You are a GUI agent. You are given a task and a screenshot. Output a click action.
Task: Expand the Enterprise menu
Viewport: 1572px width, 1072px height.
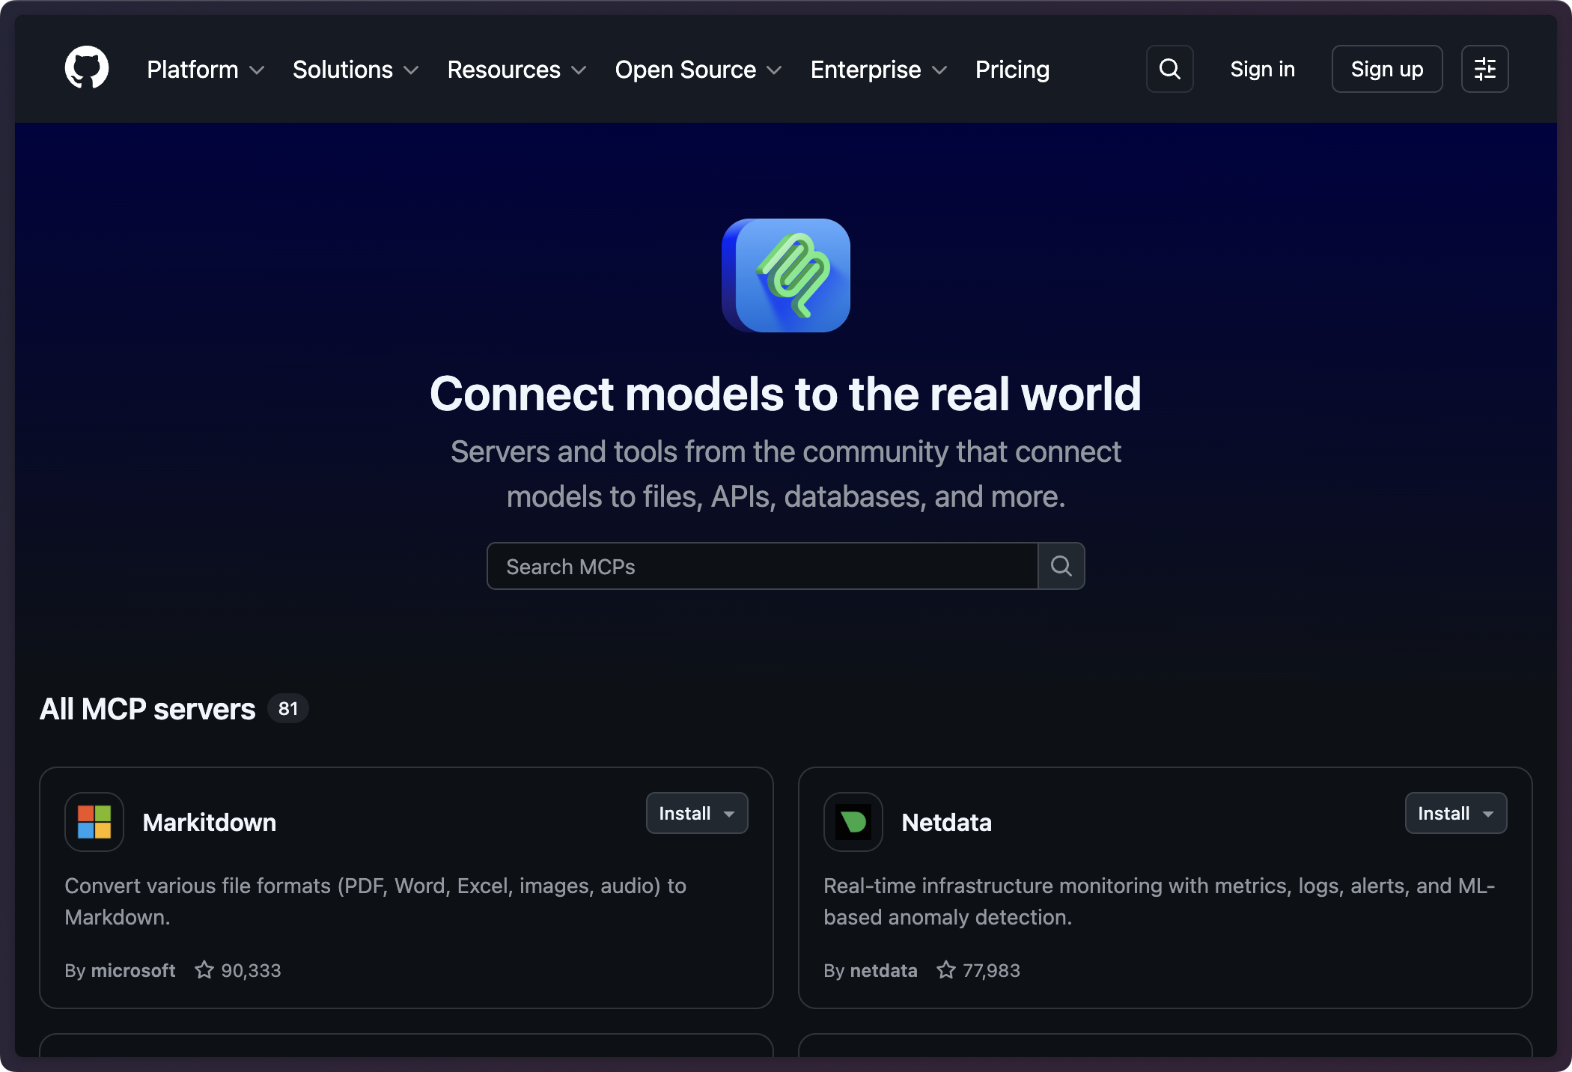(x=879, y=70)
